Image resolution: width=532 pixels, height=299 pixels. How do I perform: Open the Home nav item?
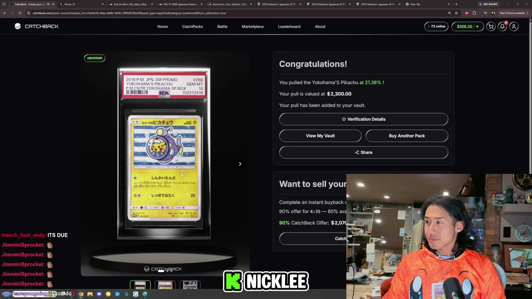click(163, 27)
